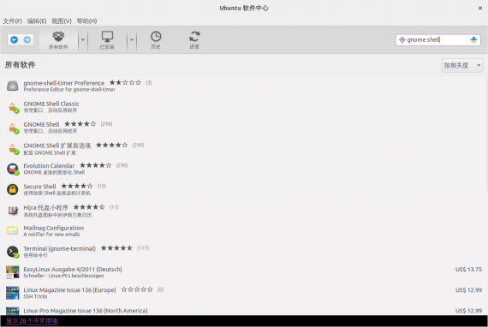Click the star rating of Evolution Calendar
488x327 pixels.
(x=96, y=165)
